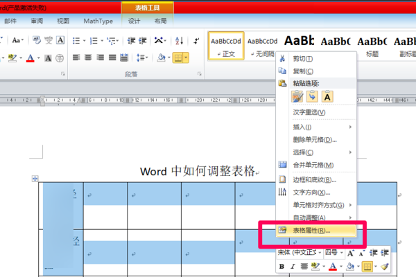The image size is (416, 277).
Task: Click the ribbon Borders button icon
Action: (178, 57)
